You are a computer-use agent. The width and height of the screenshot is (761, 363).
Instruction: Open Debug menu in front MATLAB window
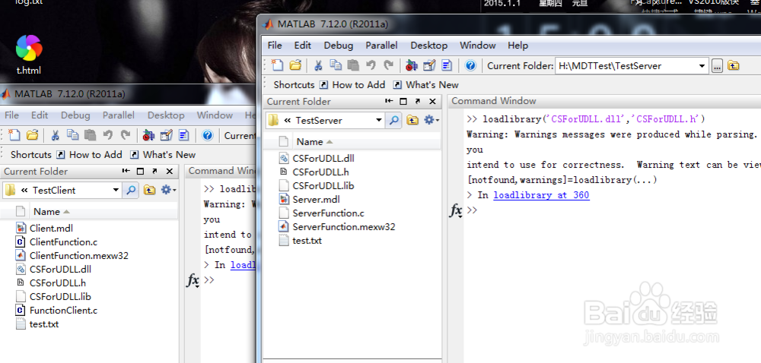coord(339,46)
